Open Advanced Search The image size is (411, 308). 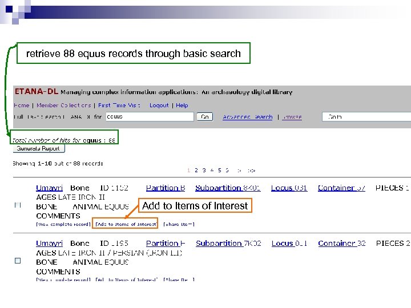pyautogui.click(x=248, y=117)
